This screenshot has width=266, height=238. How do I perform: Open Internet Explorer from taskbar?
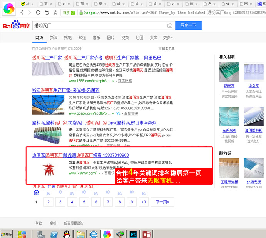click(94, 235)
